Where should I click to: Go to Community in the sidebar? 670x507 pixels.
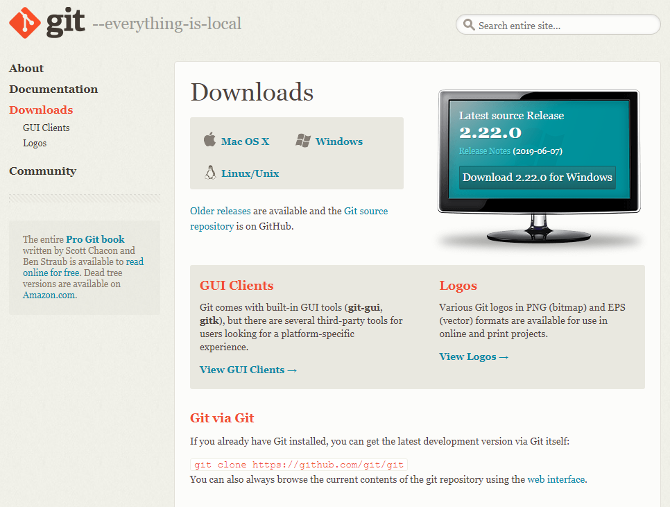coord(43,171)
